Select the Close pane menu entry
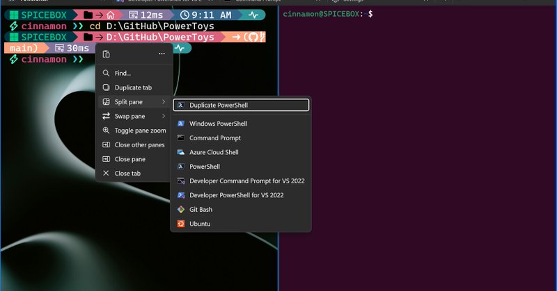 pos(134,159)
